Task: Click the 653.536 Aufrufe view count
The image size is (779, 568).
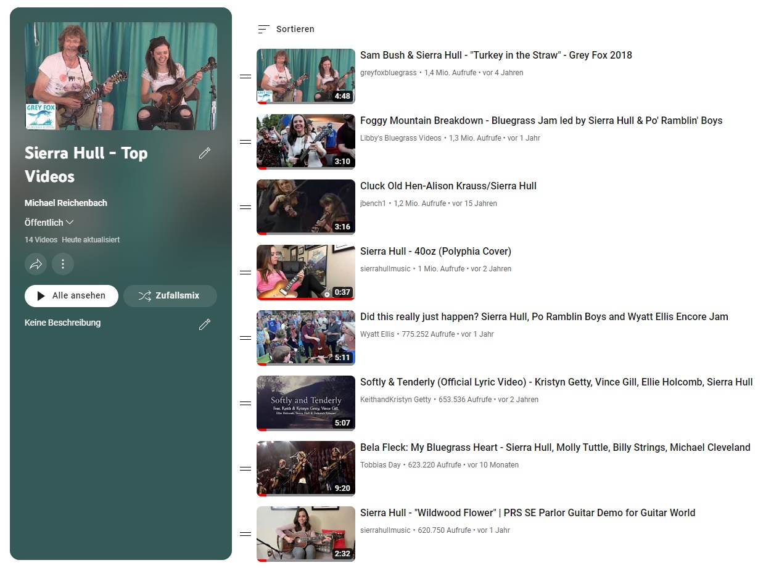Action: (x=465, y=400)
